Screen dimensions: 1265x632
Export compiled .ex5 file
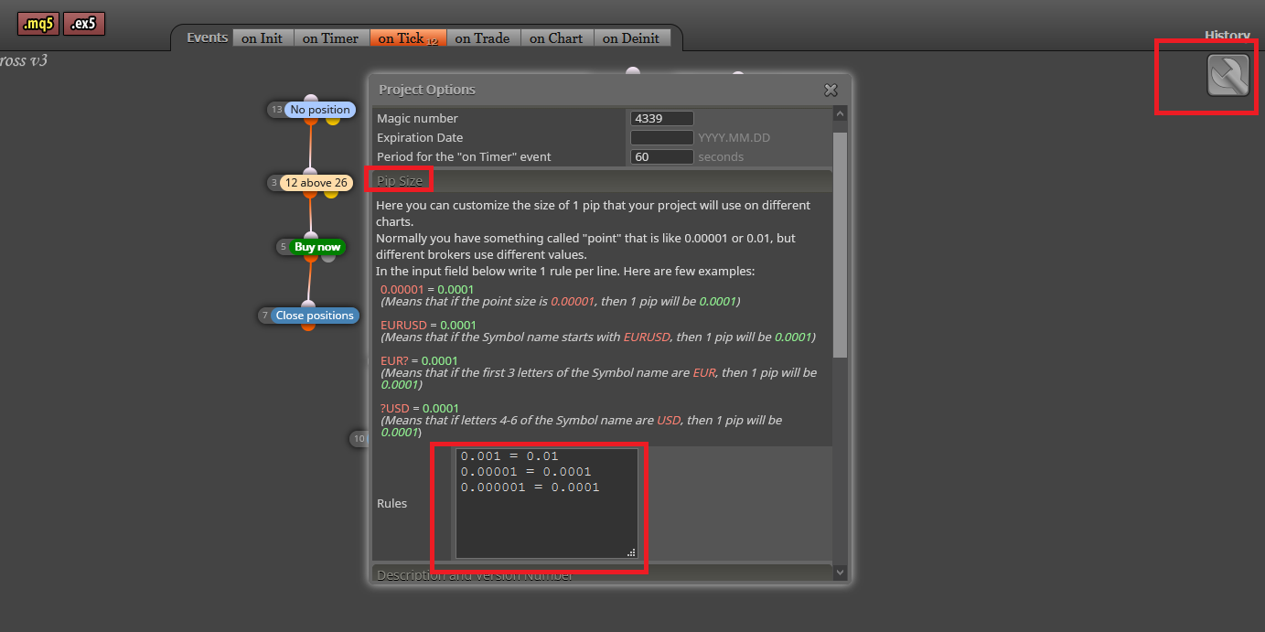[x=84, y=24]
